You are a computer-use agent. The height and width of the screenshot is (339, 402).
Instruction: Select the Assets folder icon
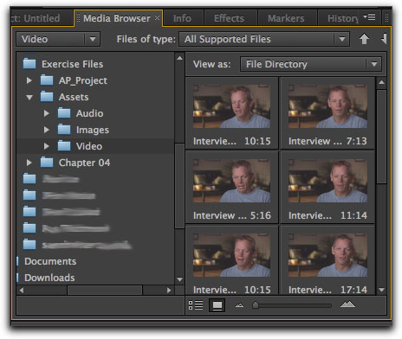tap(47, 97)
